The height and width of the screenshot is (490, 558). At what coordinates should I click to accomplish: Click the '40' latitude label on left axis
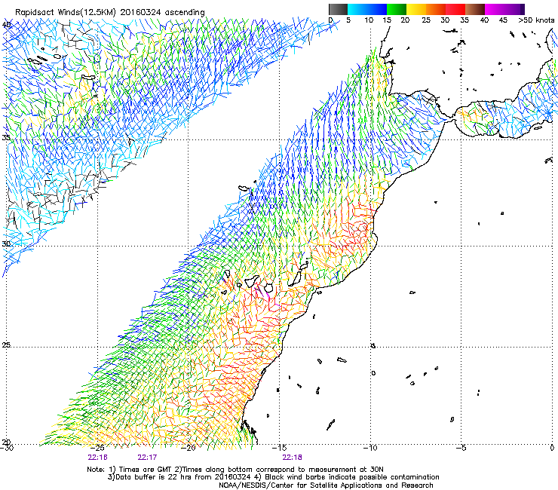(x=6, y=25)
